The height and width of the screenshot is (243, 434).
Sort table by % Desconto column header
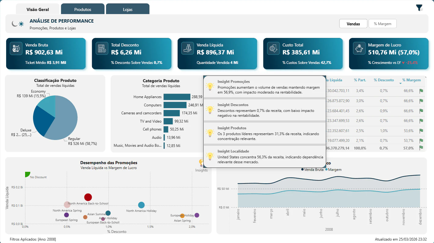pos(384,80)
